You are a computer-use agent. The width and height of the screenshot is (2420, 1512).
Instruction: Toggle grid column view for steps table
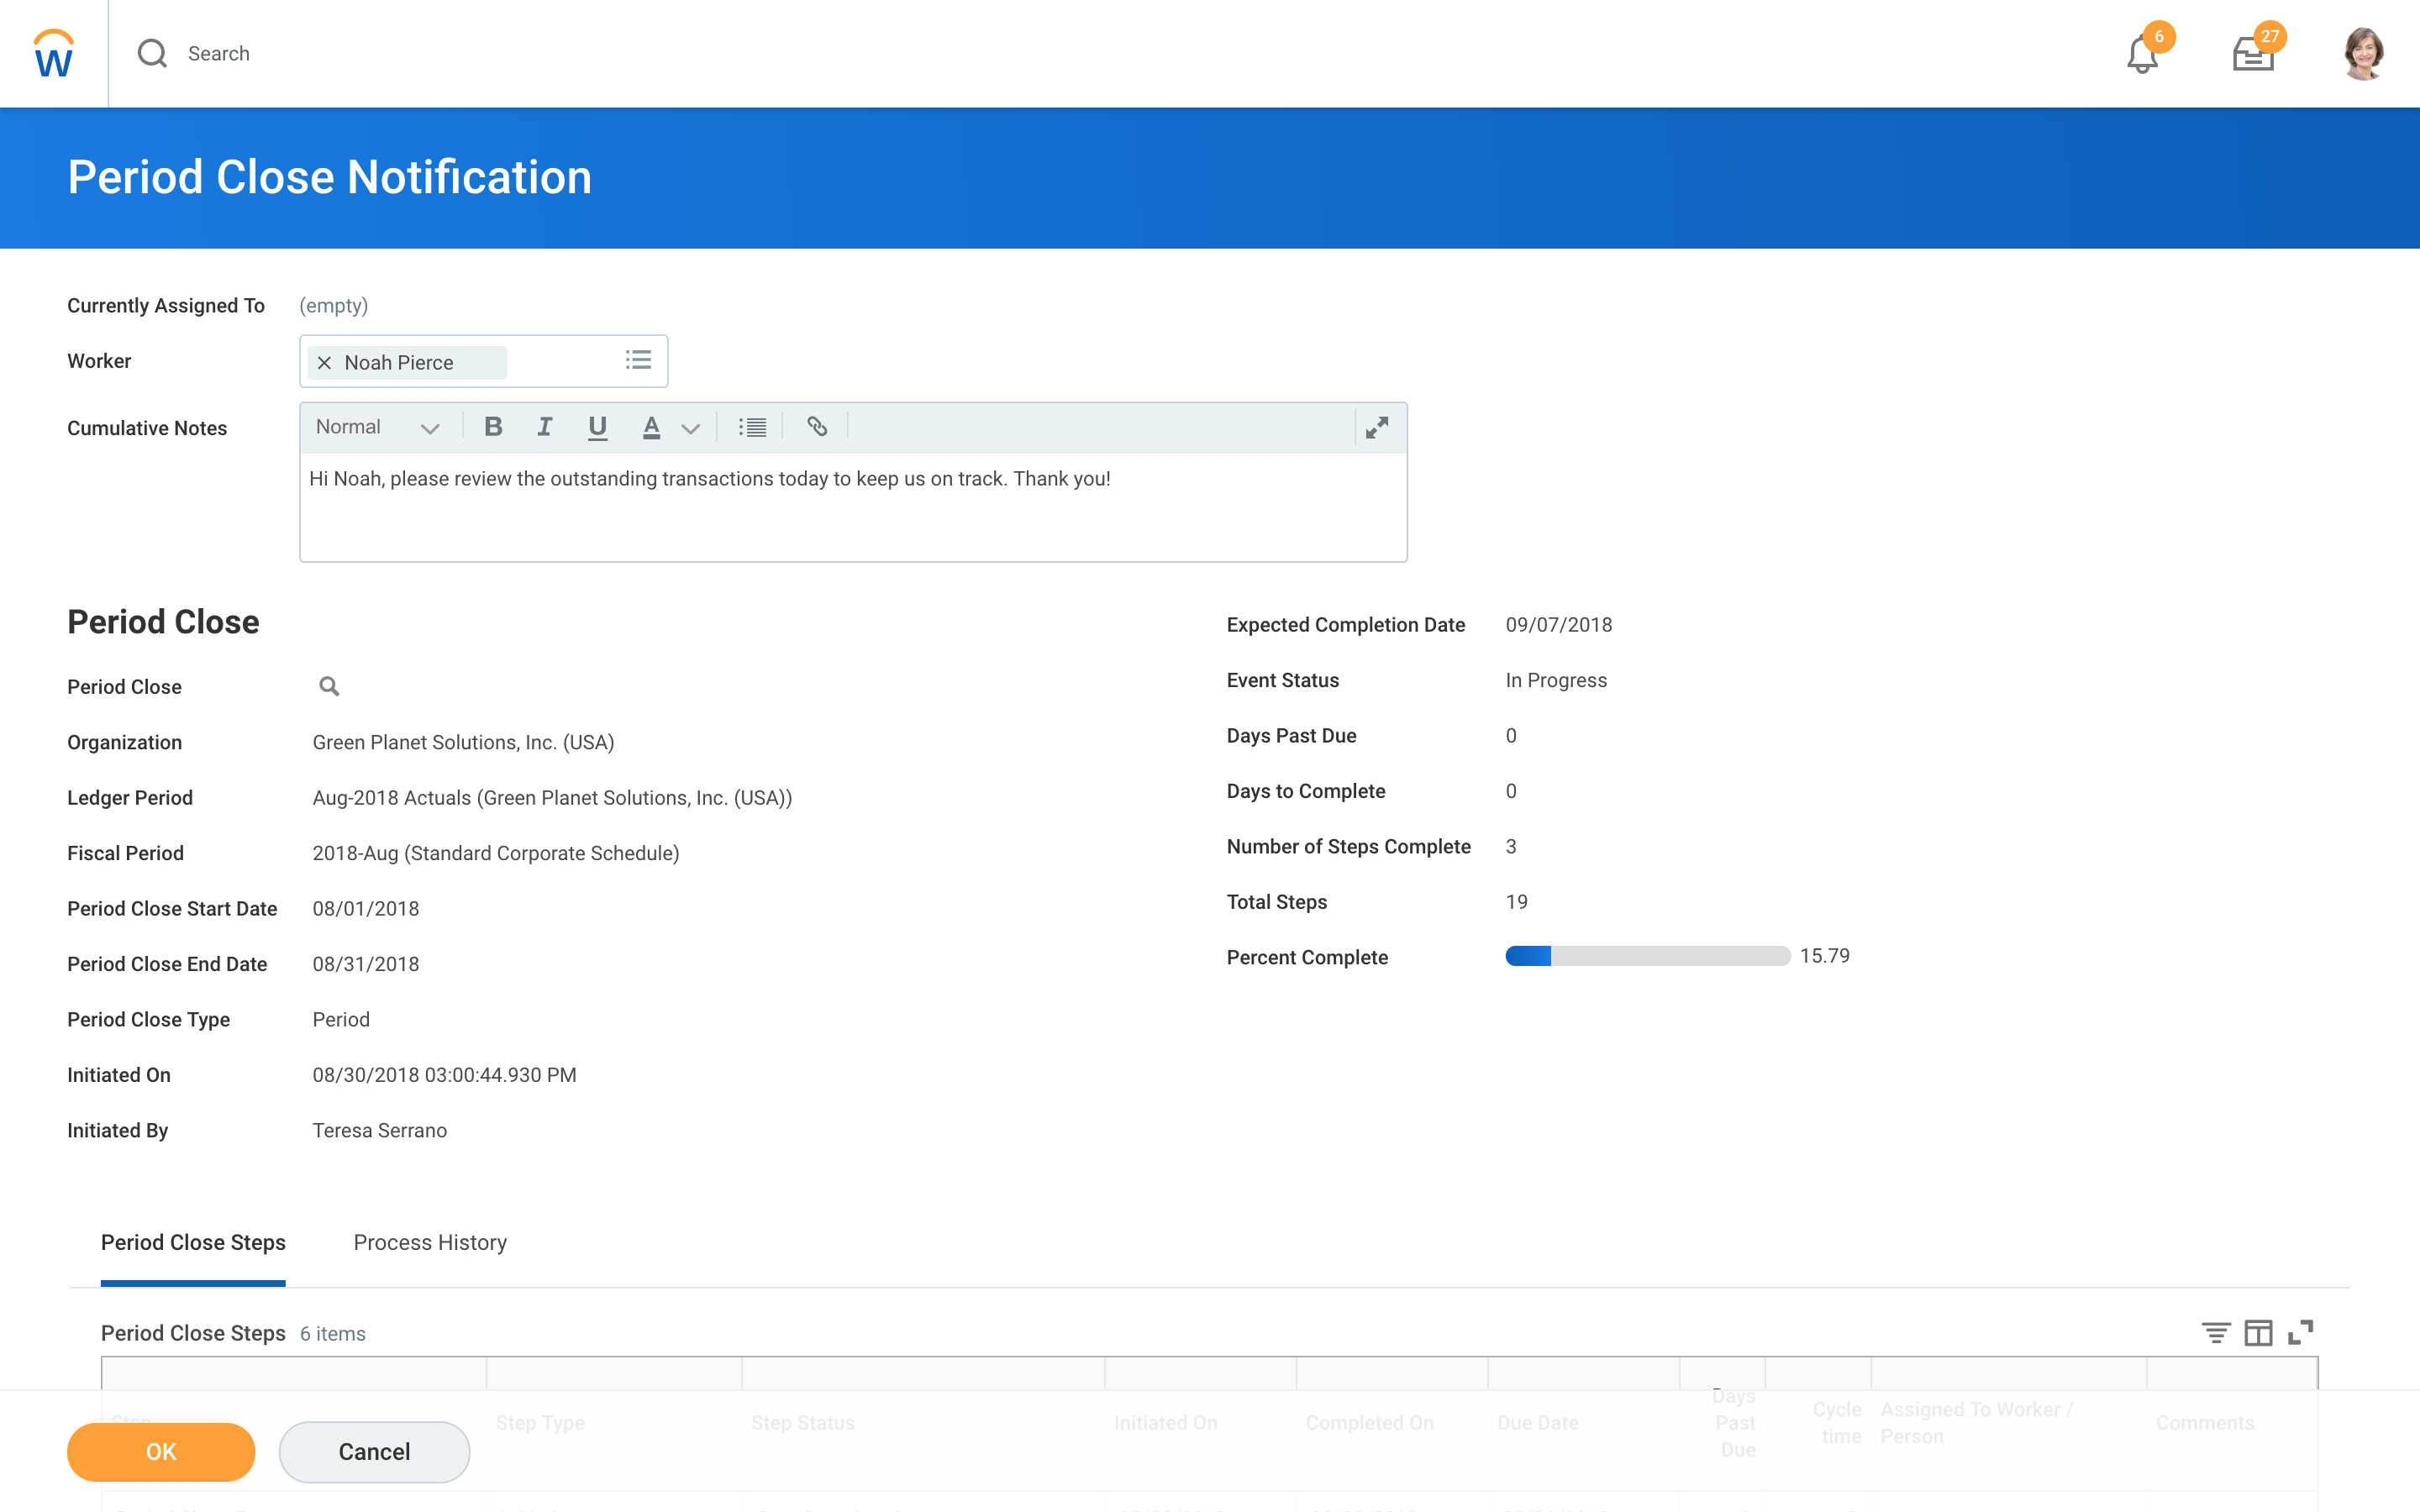click(x=2258, y=1332)
